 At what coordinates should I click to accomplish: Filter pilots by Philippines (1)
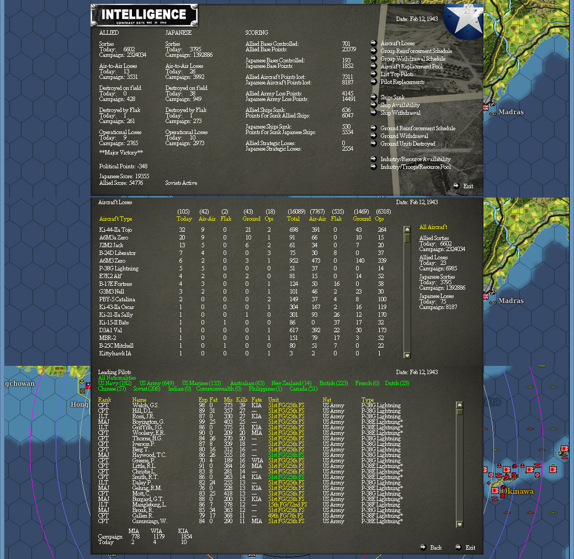coord(265,388)
